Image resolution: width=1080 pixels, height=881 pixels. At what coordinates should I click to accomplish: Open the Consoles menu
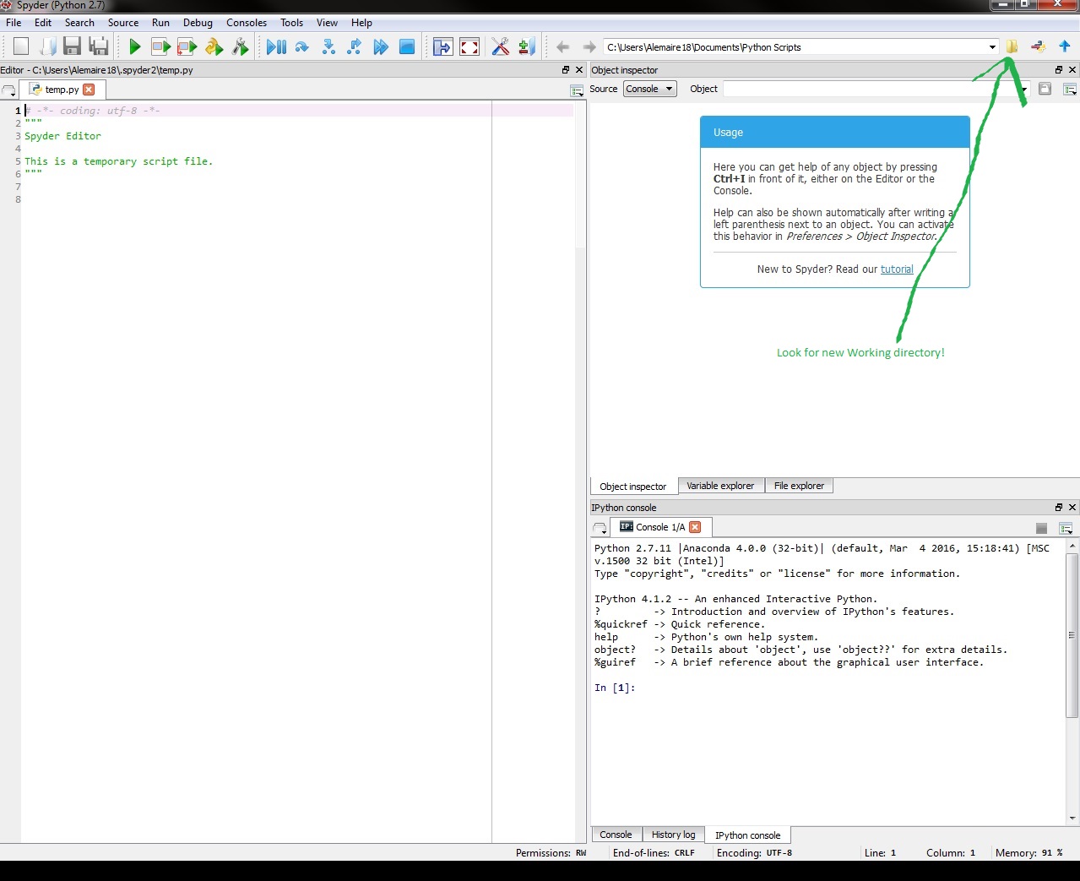click(x=246, y=23)
